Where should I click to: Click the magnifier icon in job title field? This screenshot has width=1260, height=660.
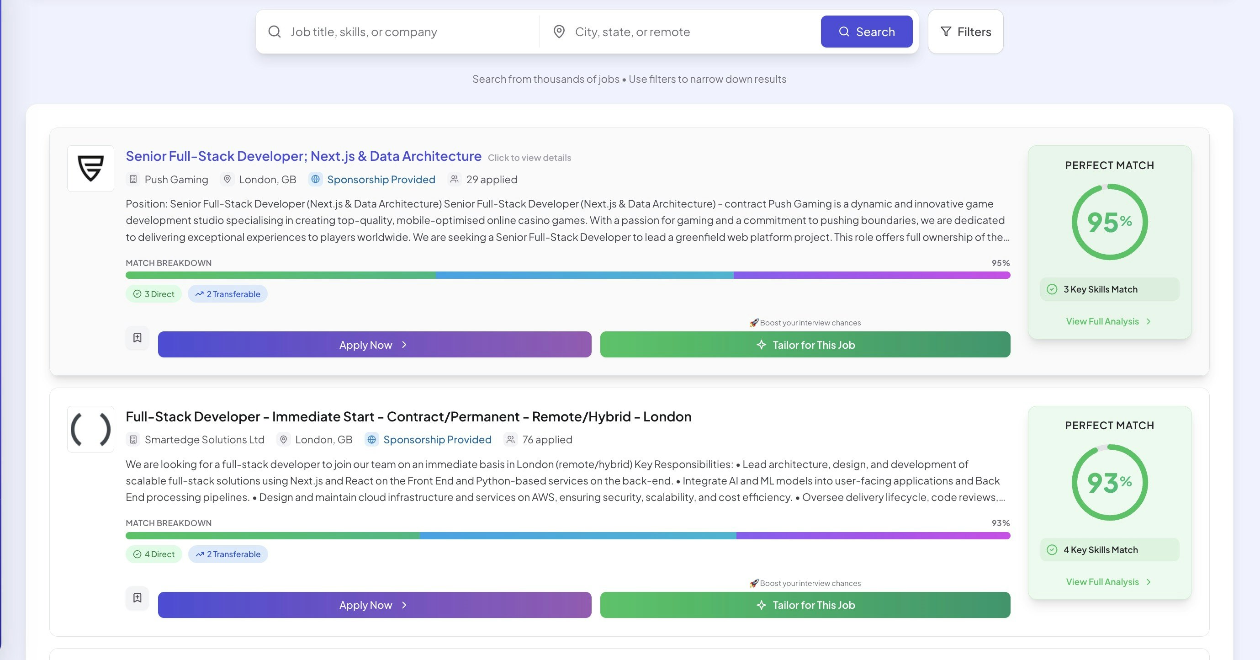pos(275,32)
